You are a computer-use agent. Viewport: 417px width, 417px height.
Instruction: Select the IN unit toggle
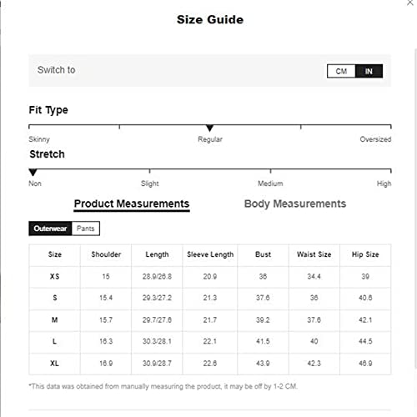tap(369, 71)
